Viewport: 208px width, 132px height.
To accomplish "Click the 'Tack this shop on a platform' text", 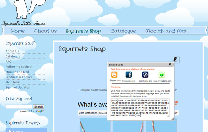I will [133, 69].
